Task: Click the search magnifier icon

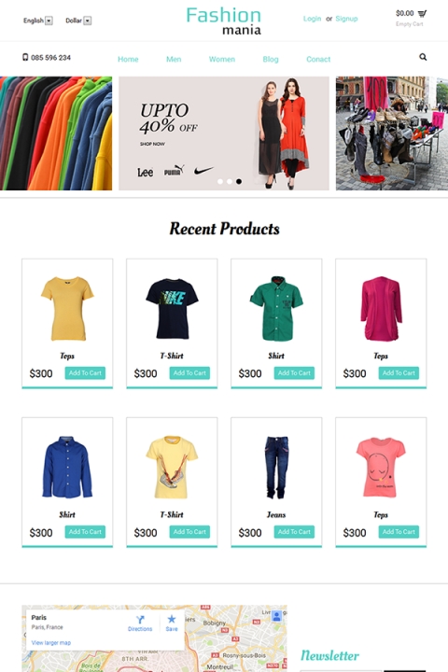Action: pyautogui.click(x=423, y=57)
